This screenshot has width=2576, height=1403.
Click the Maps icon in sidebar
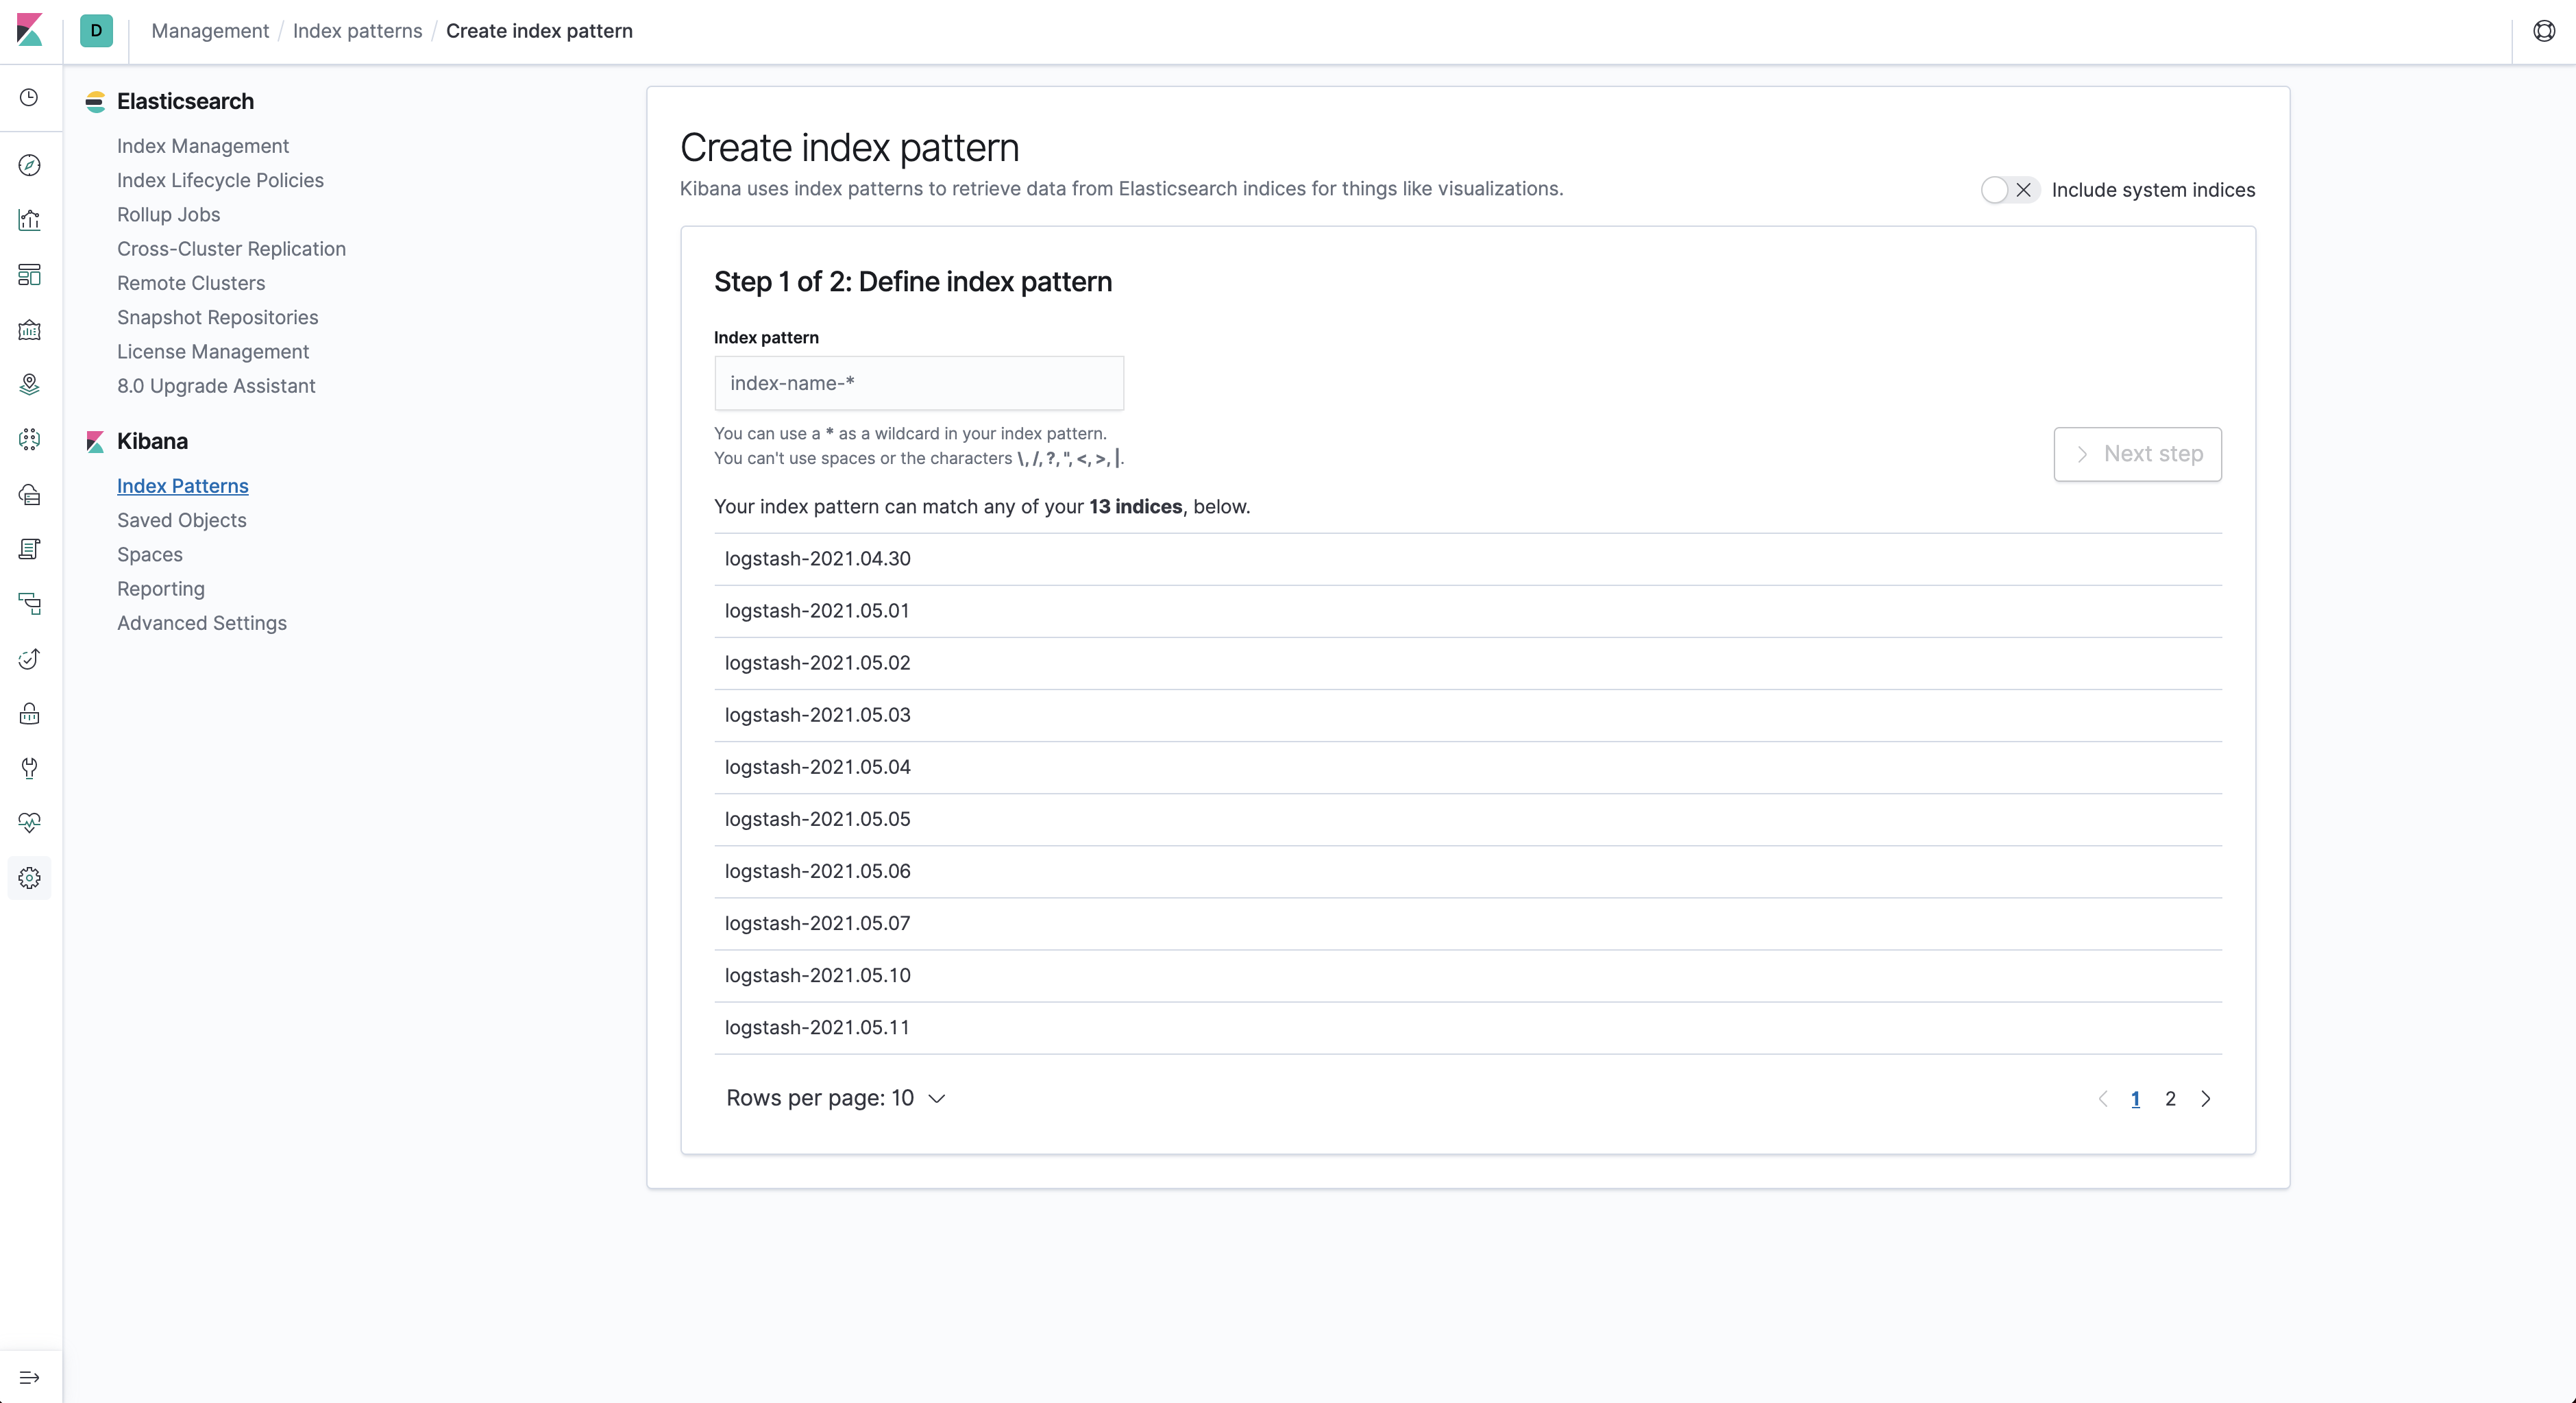tap(29, 384)
